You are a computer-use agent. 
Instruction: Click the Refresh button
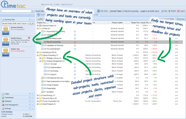pyautogui.click(x=180, y=19)
